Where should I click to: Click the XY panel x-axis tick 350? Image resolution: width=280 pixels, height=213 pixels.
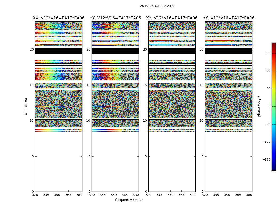coord(170,195)
